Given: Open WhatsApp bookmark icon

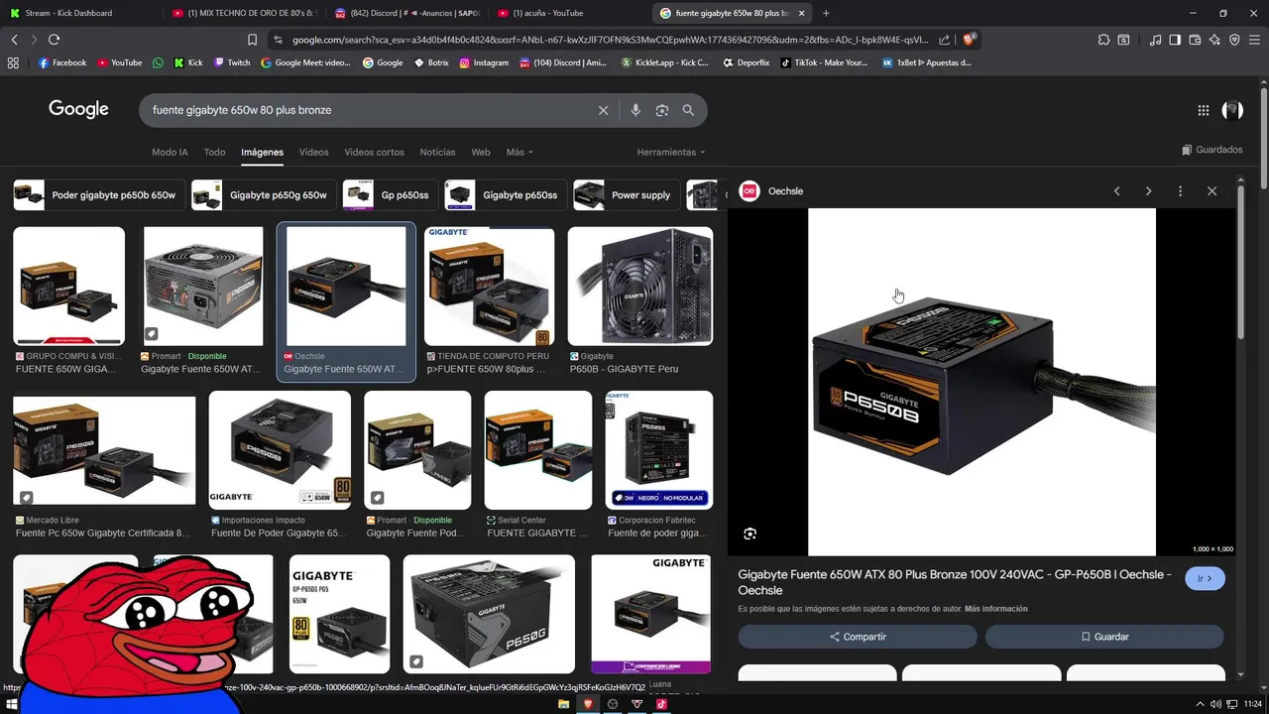Looking at the screenshot, I should 158,62.
